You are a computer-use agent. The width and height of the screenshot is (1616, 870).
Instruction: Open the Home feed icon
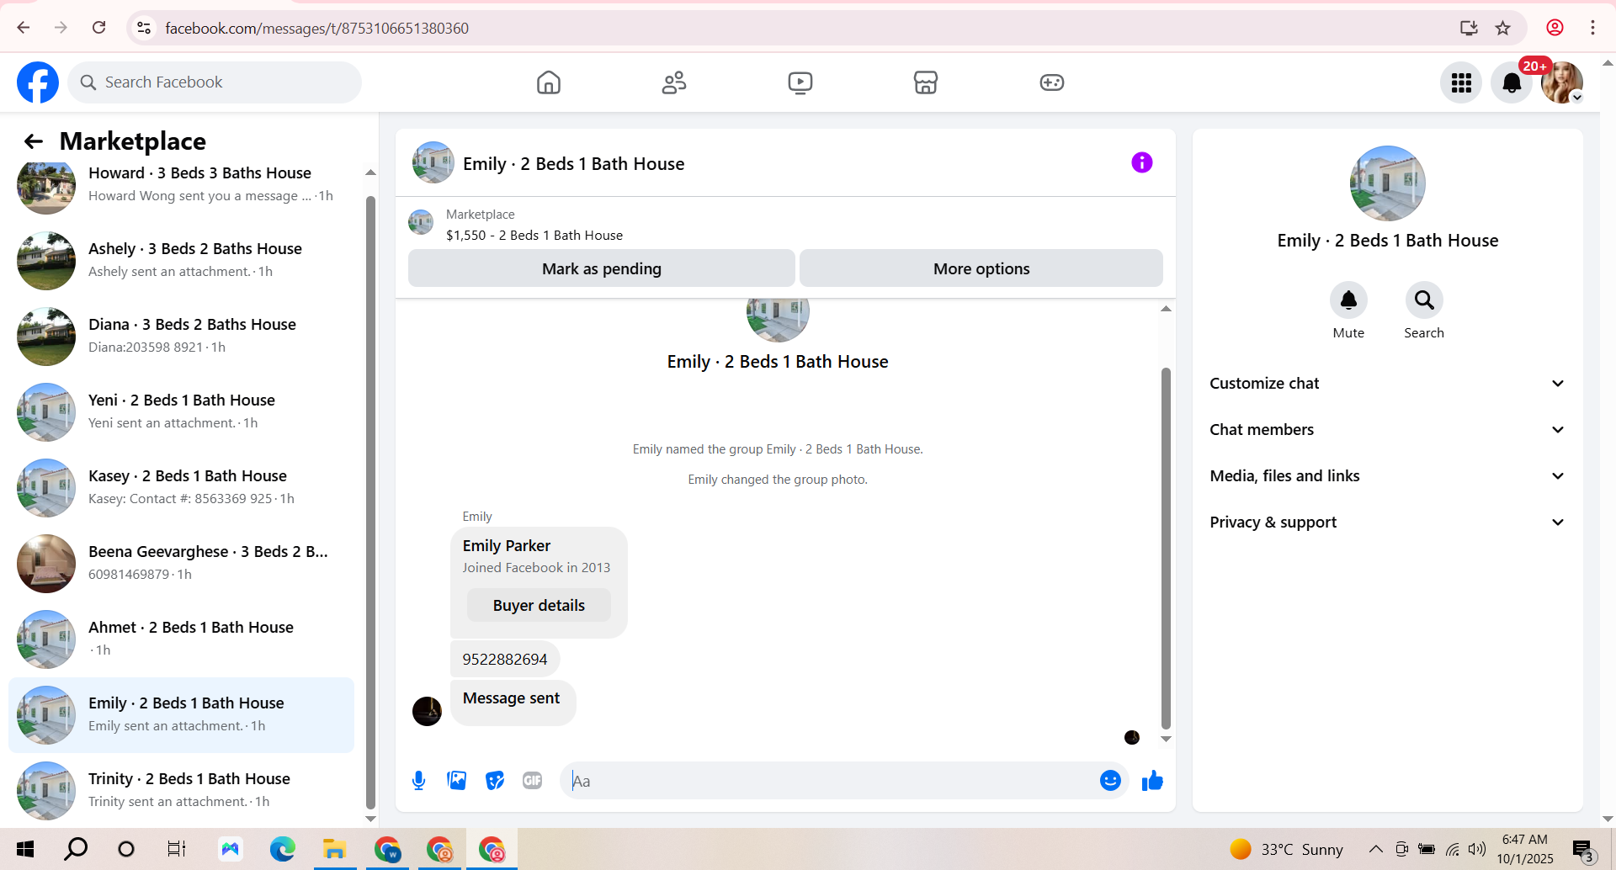point(549,82)
